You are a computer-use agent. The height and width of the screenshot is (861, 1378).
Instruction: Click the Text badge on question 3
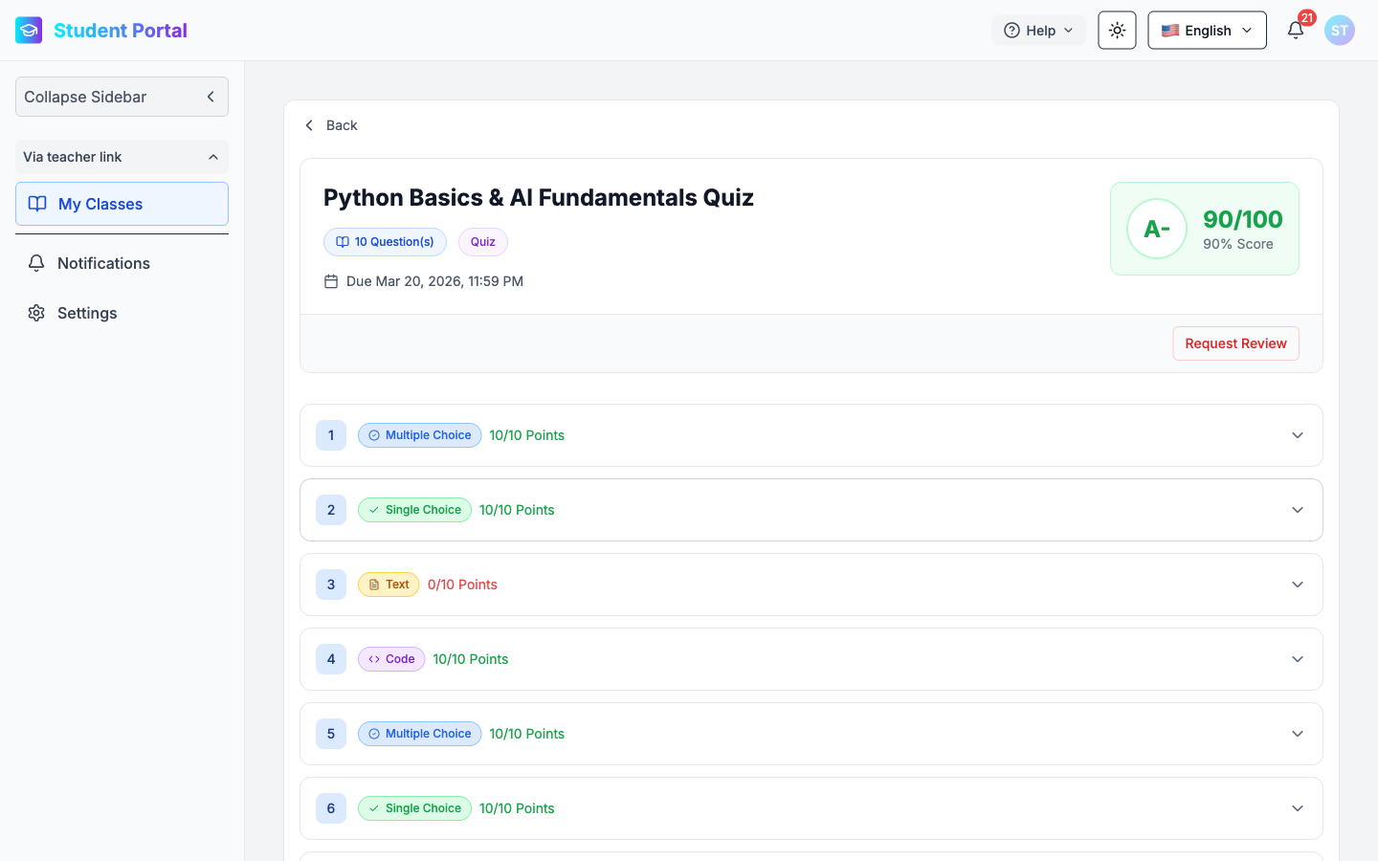tap(389, 585)
